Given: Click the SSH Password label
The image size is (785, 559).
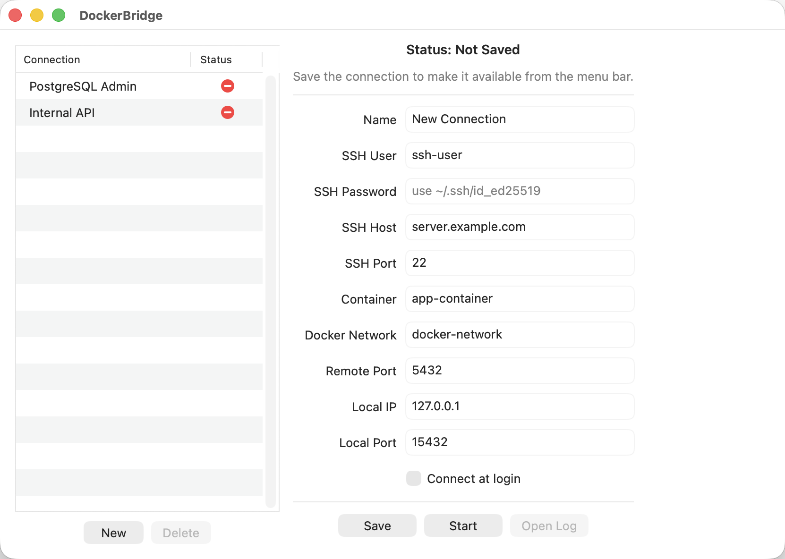Looking at the screenshot, I should click(x=355, y=192).
